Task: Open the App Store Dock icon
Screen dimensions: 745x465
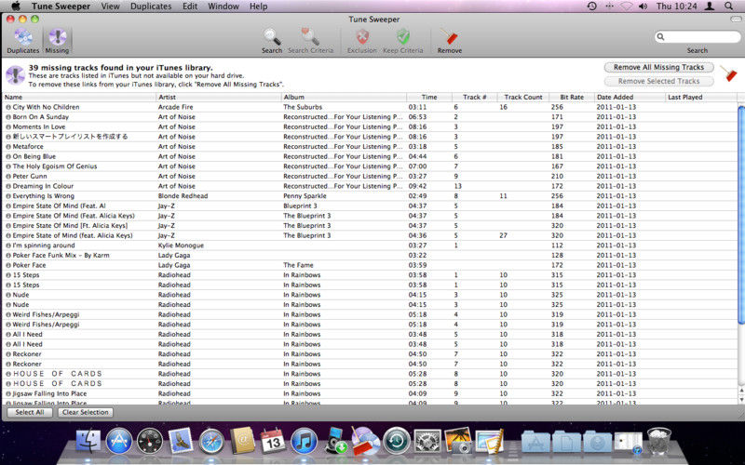Action: (x=119, y=441)
